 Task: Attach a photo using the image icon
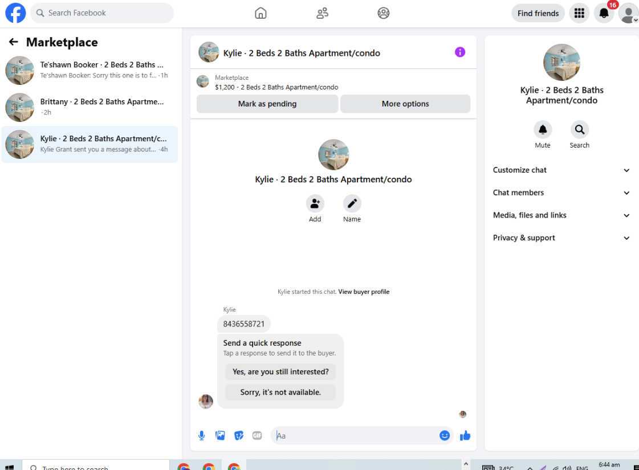pyautogui.click(x=220, y=436)
